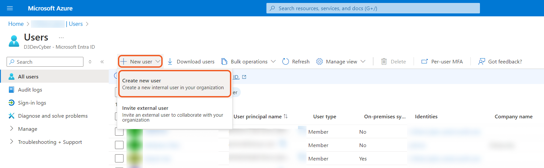Open the Azure portal hamburger menu
544x168 pixels.
pos(10,8)
